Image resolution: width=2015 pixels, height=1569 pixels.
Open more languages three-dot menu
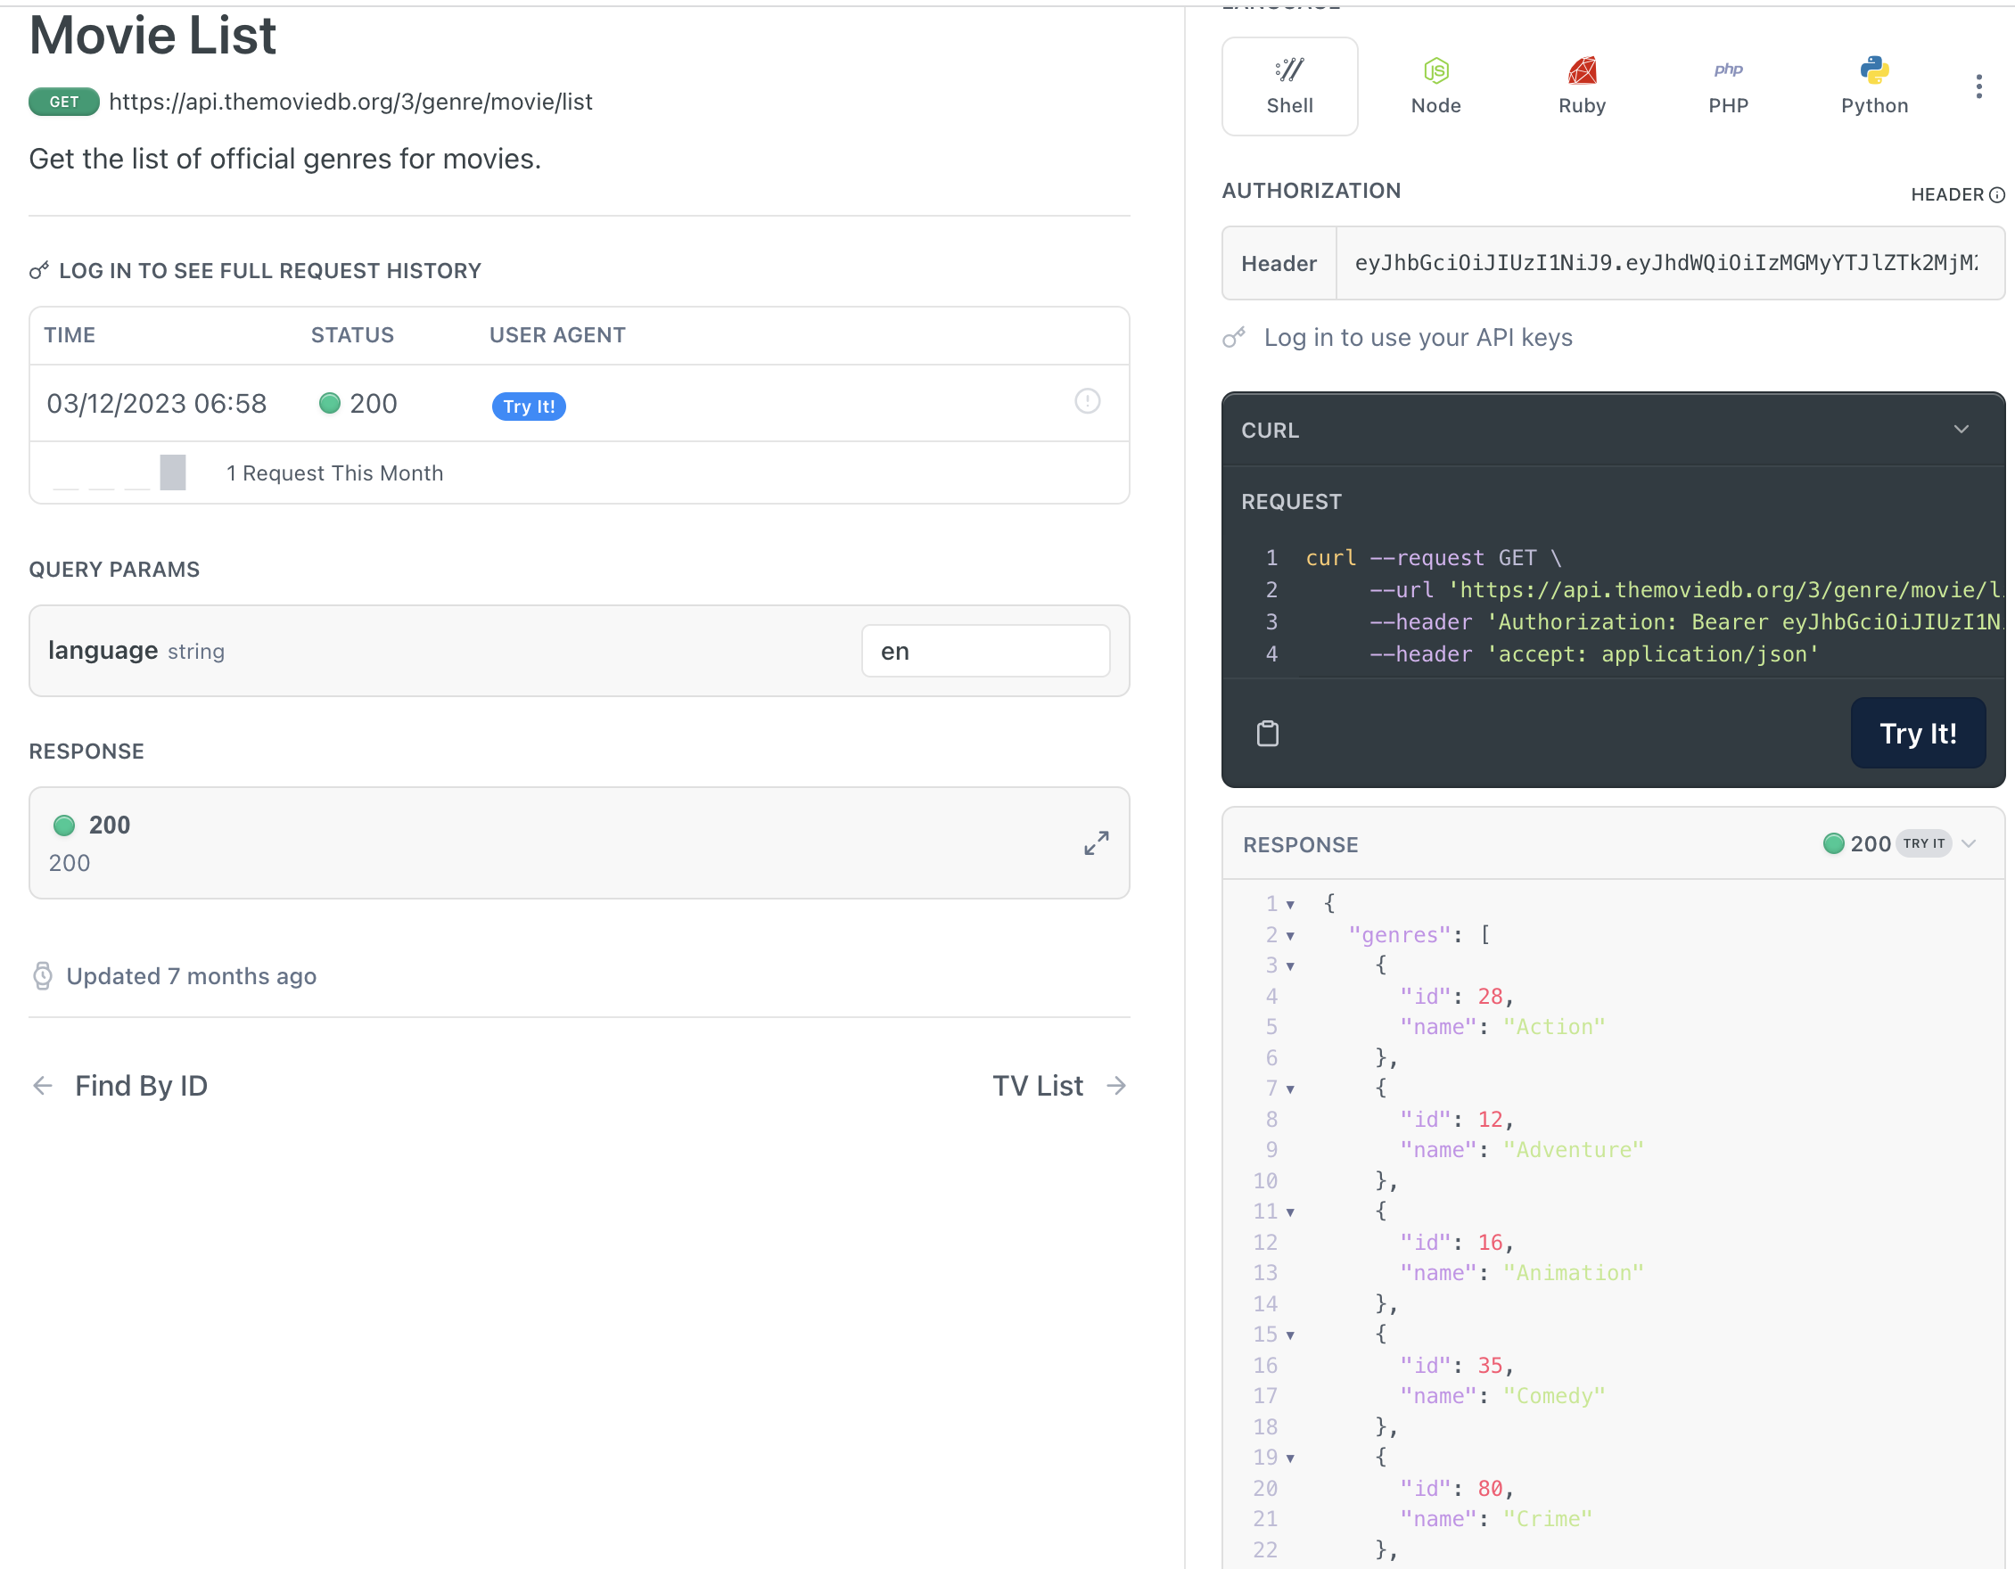point(1978,86)
